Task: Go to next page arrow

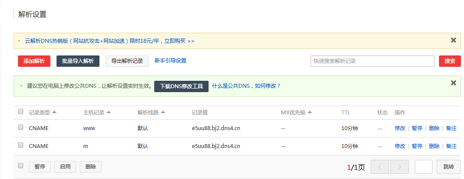Action: click(x=400, y=167)
